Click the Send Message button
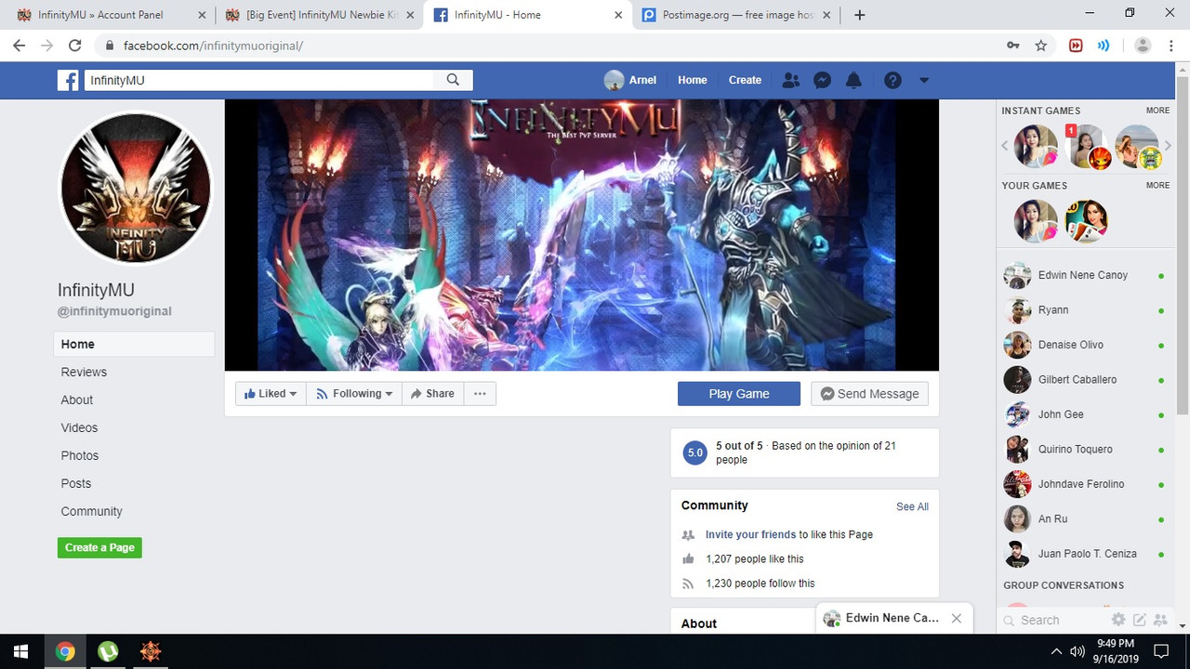The height and width of the screenshot is (669, 1190). pyautogui.click(x=869, y=394)
